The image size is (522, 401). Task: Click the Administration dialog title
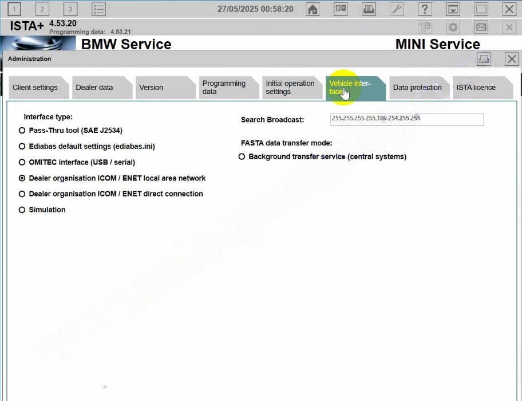coord(30,59)
